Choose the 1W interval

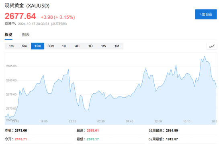click(x=104, y=46)
